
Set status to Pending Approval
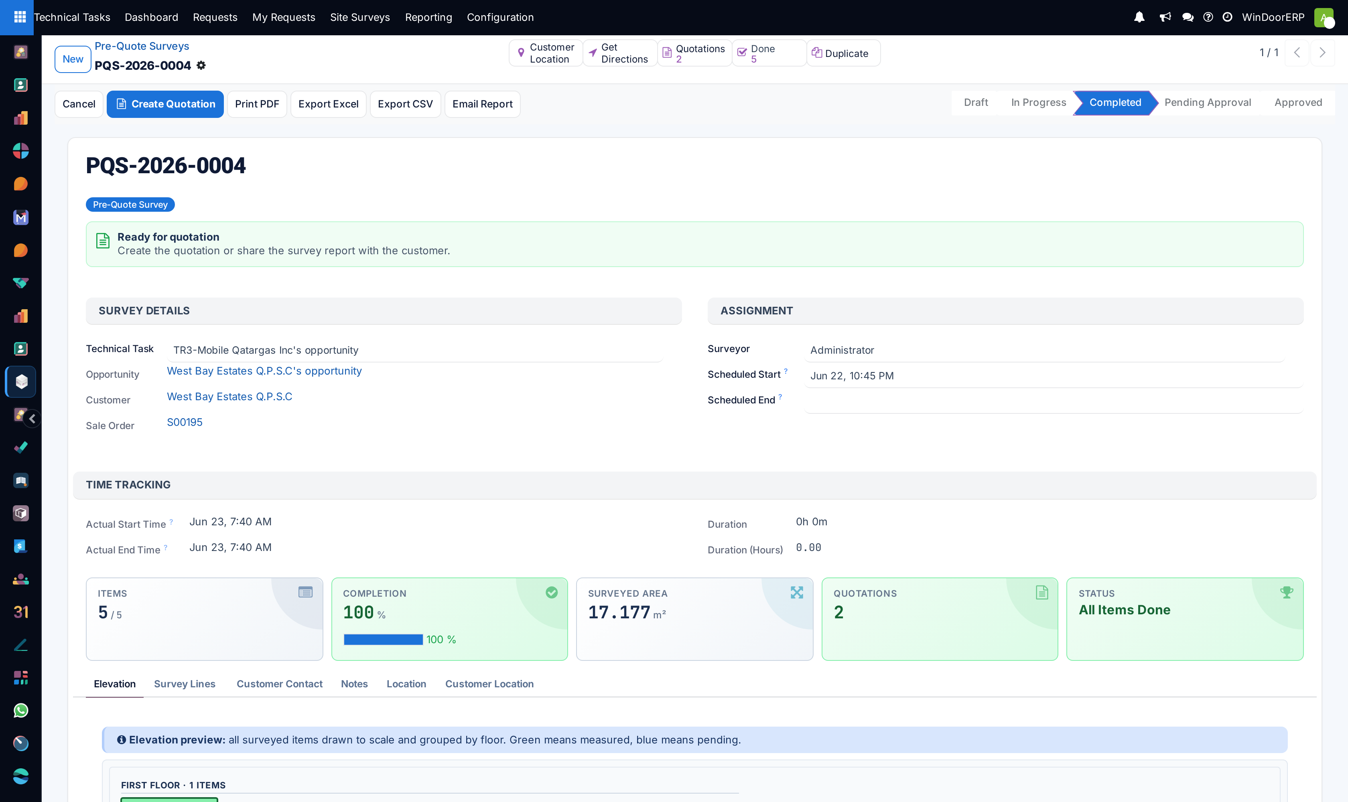[x=1208, y=103]
